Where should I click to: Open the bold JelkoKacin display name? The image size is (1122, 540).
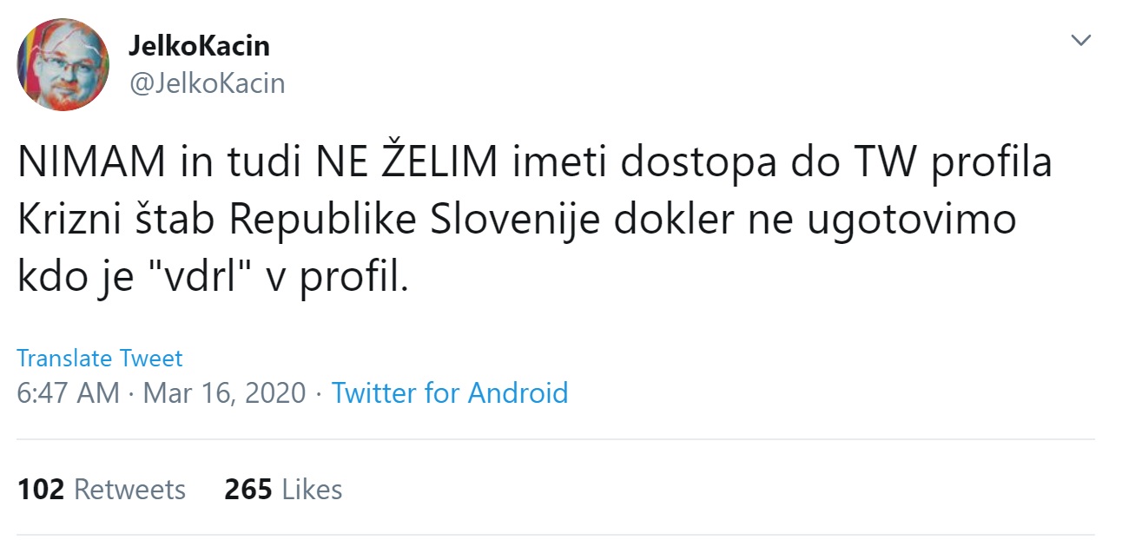click(199, 45)
